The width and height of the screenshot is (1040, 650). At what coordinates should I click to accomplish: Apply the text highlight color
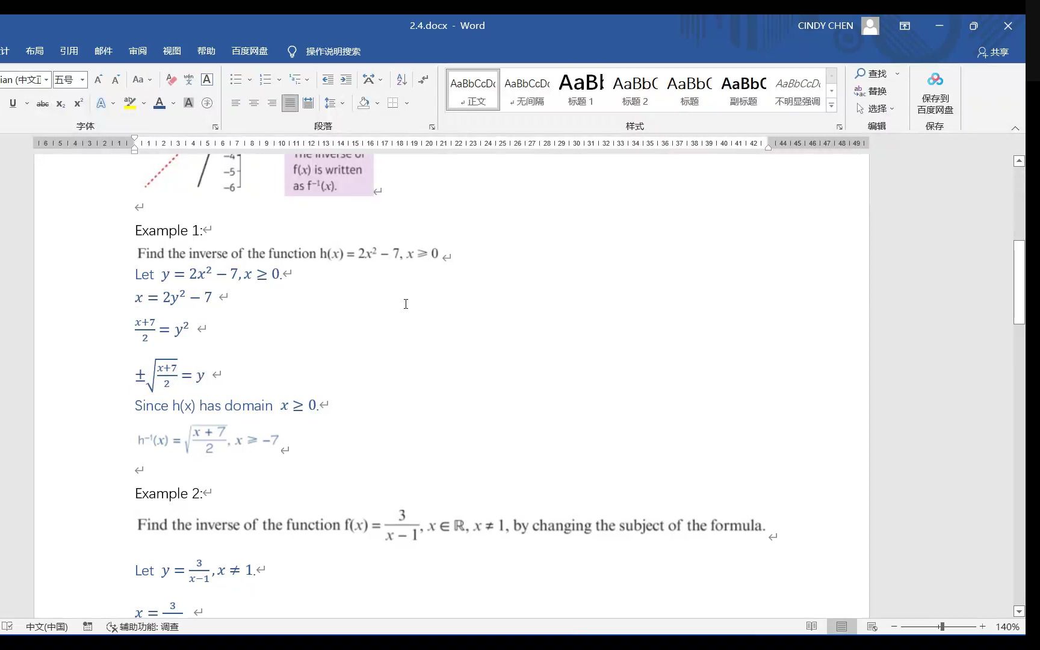[129, 103]
